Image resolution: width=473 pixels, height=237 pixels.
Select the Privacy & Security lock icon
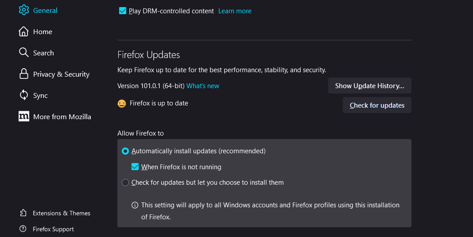(24, 74)
